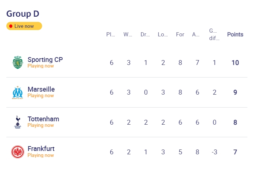Click Frankfurt's Playing now status
253x171 pixels.
[41, 155]
